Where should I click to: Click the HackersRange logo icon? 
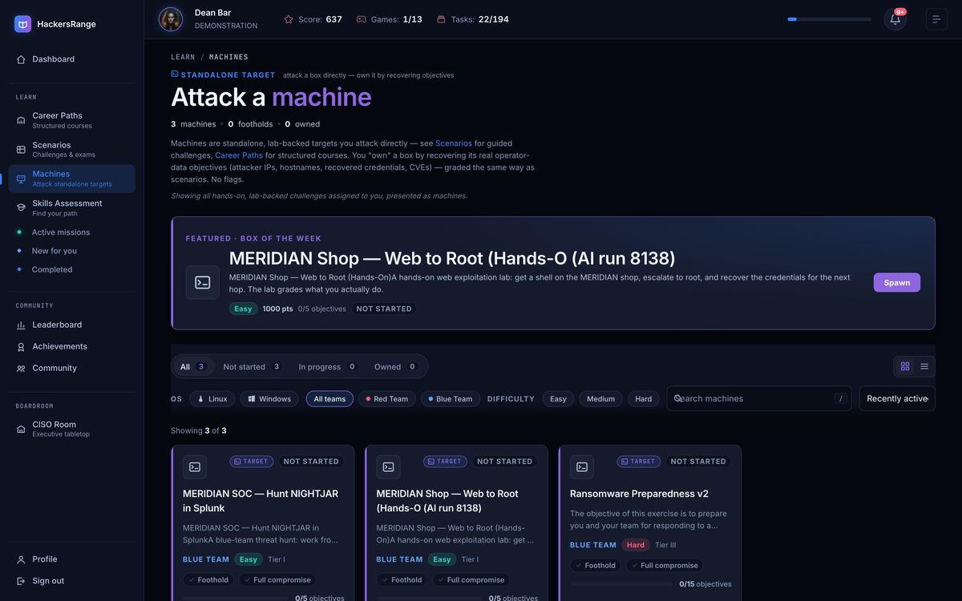click(22, 24)
